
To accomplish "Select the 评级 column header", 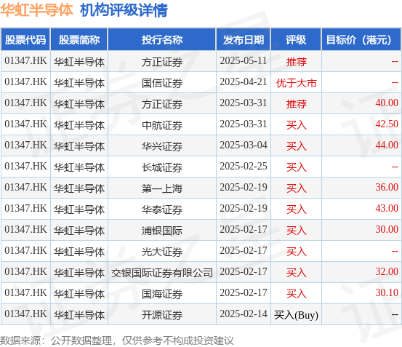I will tap(296, 39).
